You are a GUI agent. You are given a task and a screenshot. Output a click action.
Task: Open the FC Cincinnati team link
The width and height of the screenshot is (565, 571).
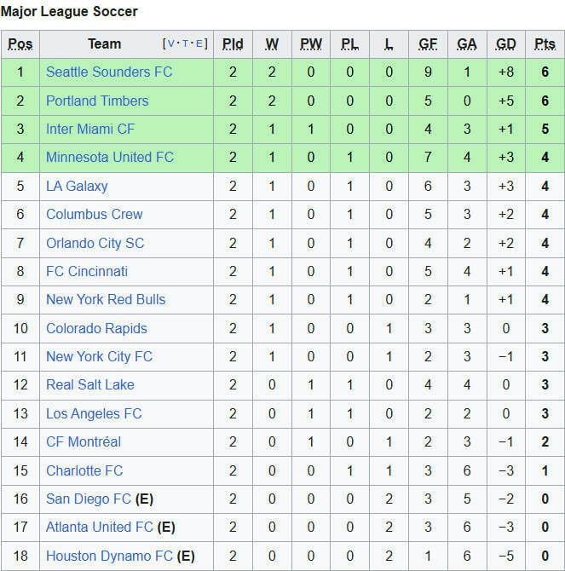click(x=87, y=271)
